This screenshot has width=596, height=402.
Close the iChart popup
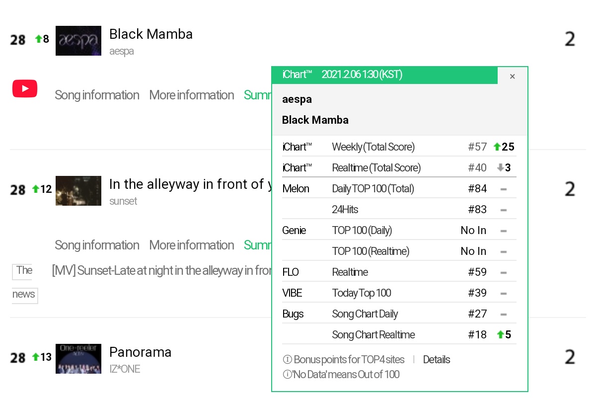(512, 76)
